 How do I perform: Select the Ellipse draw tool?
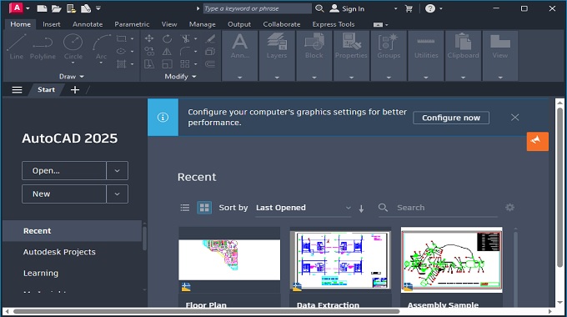121,52
